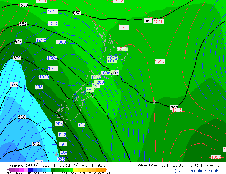Image resolution: width=226 pixels, height=174 pixels.
Task: Click the blue '988' isobar label
Action: point(63,153)
